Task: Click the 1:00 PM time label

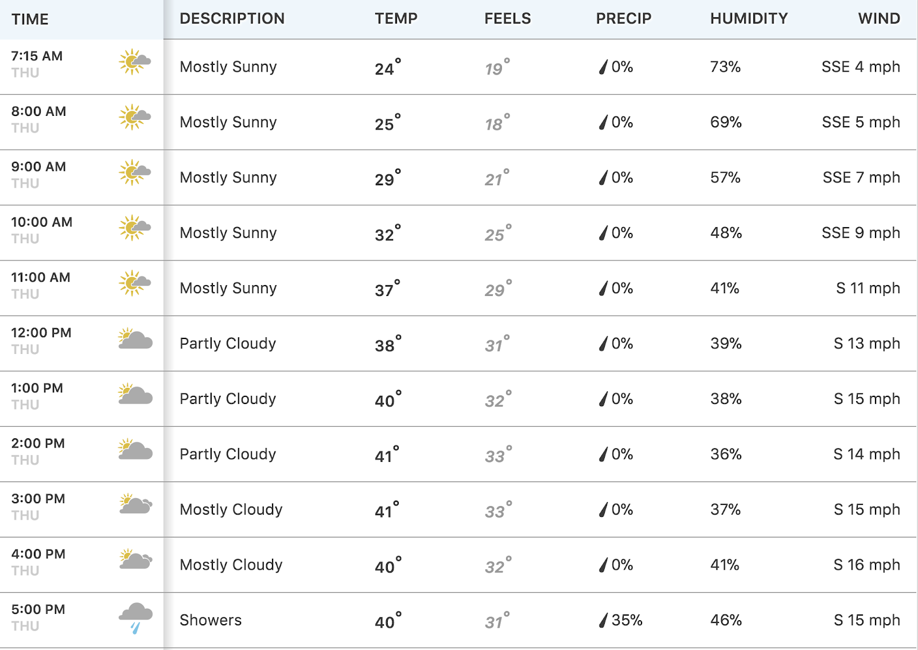Action: pos(37,388)
